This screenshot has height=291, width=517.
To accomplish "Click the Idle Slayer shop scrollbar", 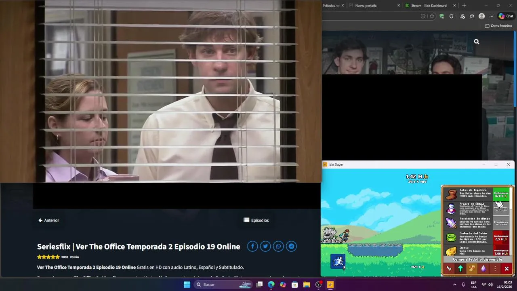I will point(512,198).
